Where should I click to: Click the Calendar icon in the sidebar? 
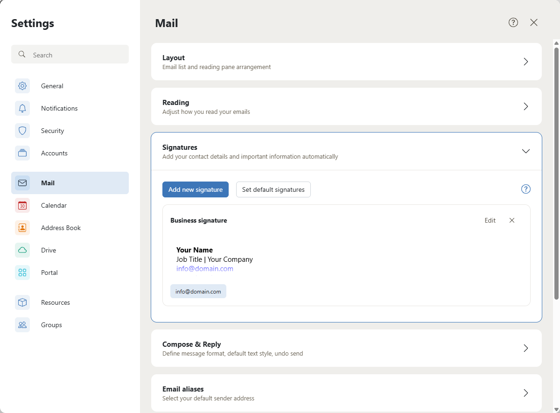(x=22, y=205)
